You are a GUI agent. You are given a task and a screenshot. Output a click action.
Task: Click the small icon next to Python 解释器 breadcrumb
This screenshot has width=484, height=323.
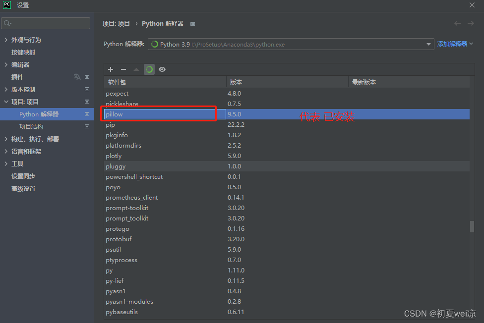click(x=192, y=23)
